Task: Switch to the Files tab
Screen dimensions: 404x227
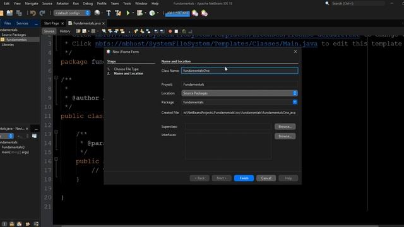Action: [x=8, y=23]
